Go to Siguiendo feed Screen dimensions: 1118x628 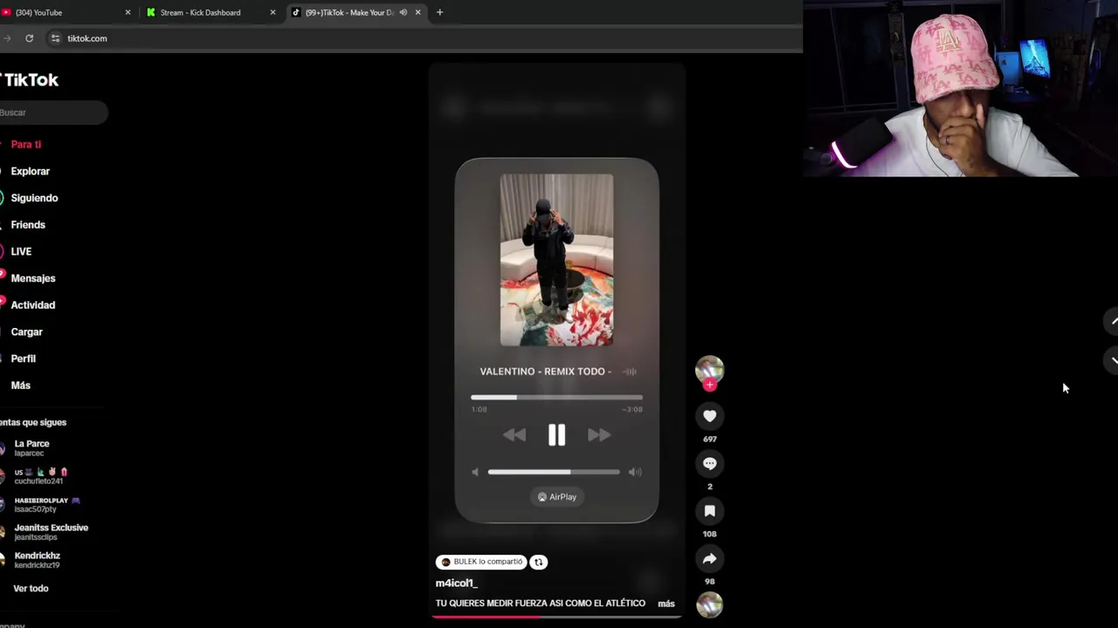pos(34,198)
